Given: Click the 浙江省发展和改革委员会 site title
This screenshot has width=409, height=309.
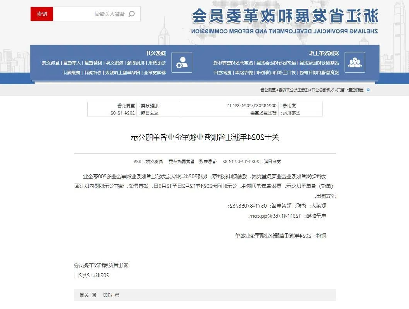Looking at the screenshot, I should tap(285, 16).
